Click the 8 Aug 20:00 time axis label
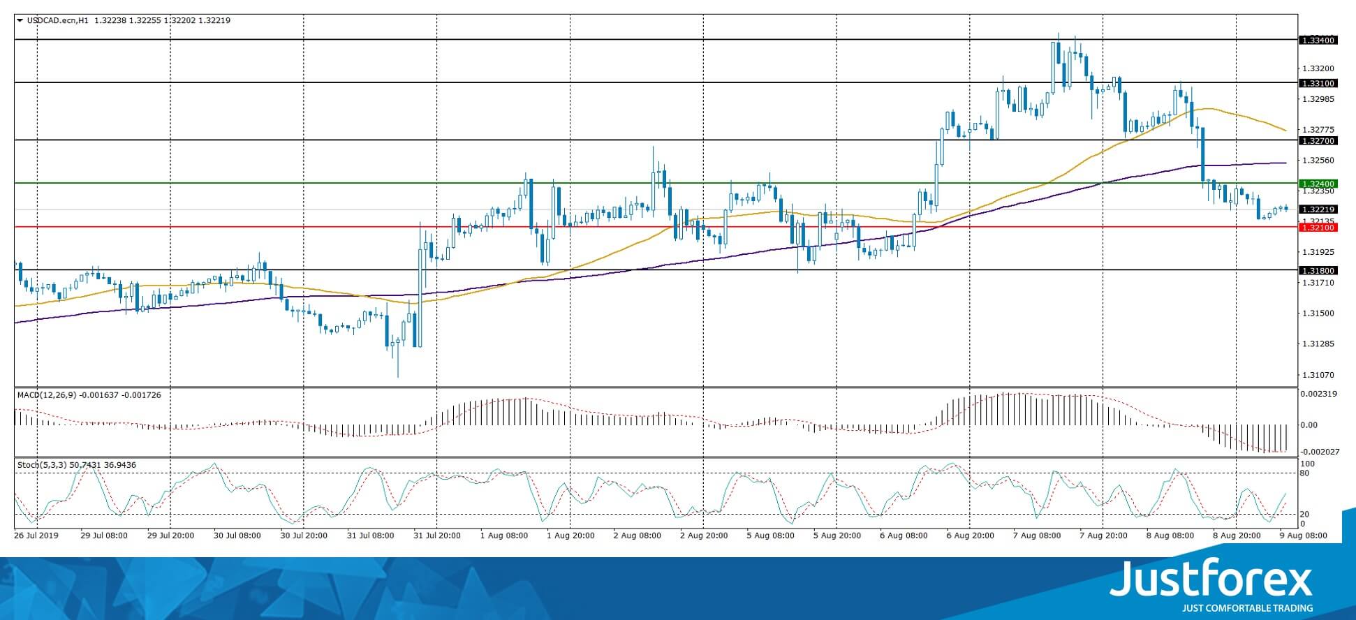Screen dimensions: 1356x620 [1237, 536]
